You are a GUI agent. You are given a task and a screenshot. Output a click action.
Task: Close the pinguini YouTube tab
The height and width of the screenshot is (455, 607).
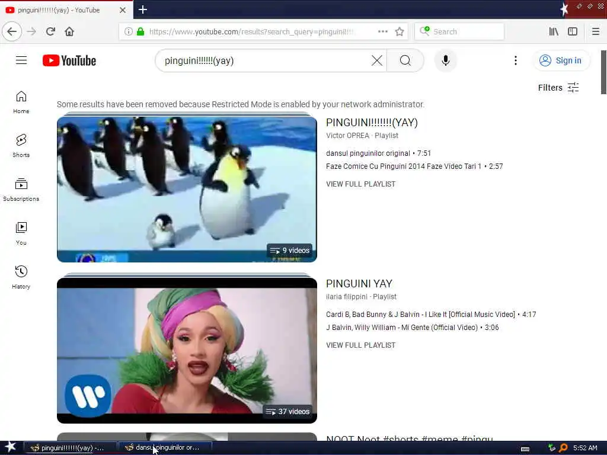[122, 10]
